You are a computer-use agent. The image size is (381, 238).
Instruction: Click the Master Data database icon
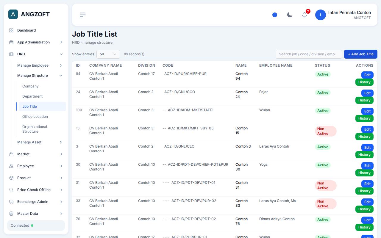coord(11,214)
